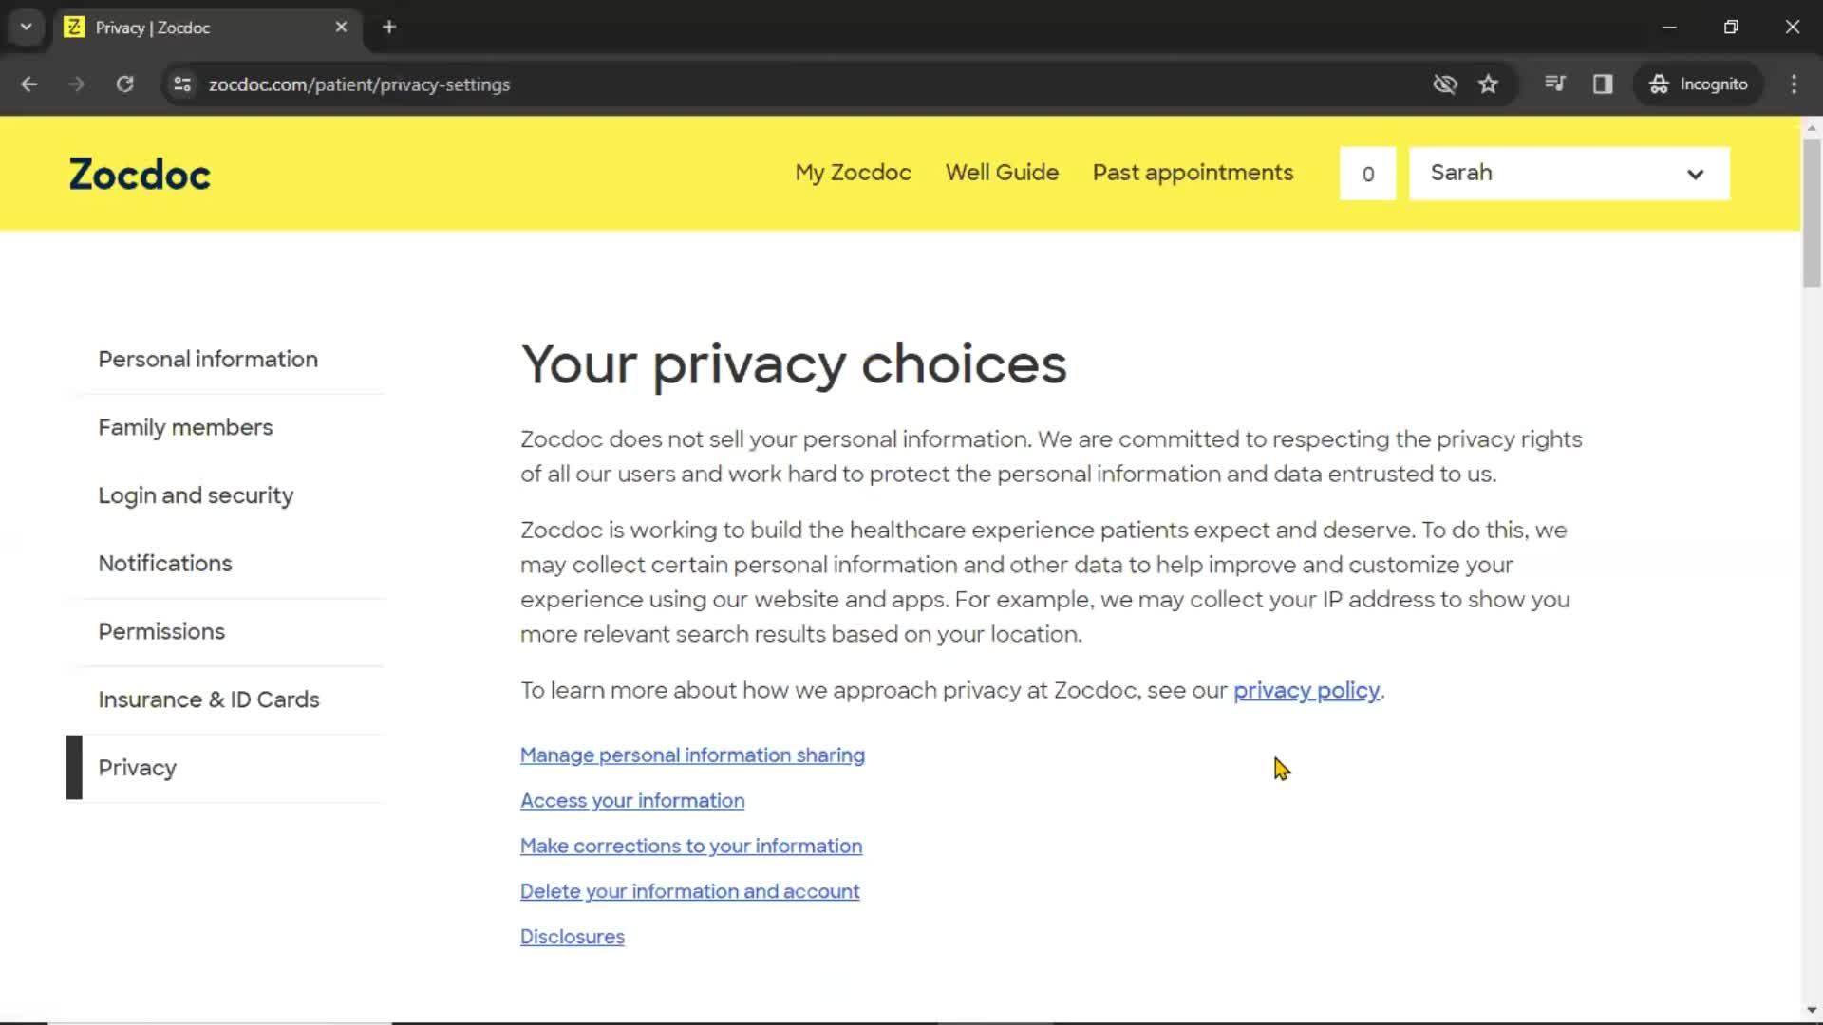This screenshot has height=1025, width=1823.
Task: Click Delete your information and account
Action: tap(690, 891)
